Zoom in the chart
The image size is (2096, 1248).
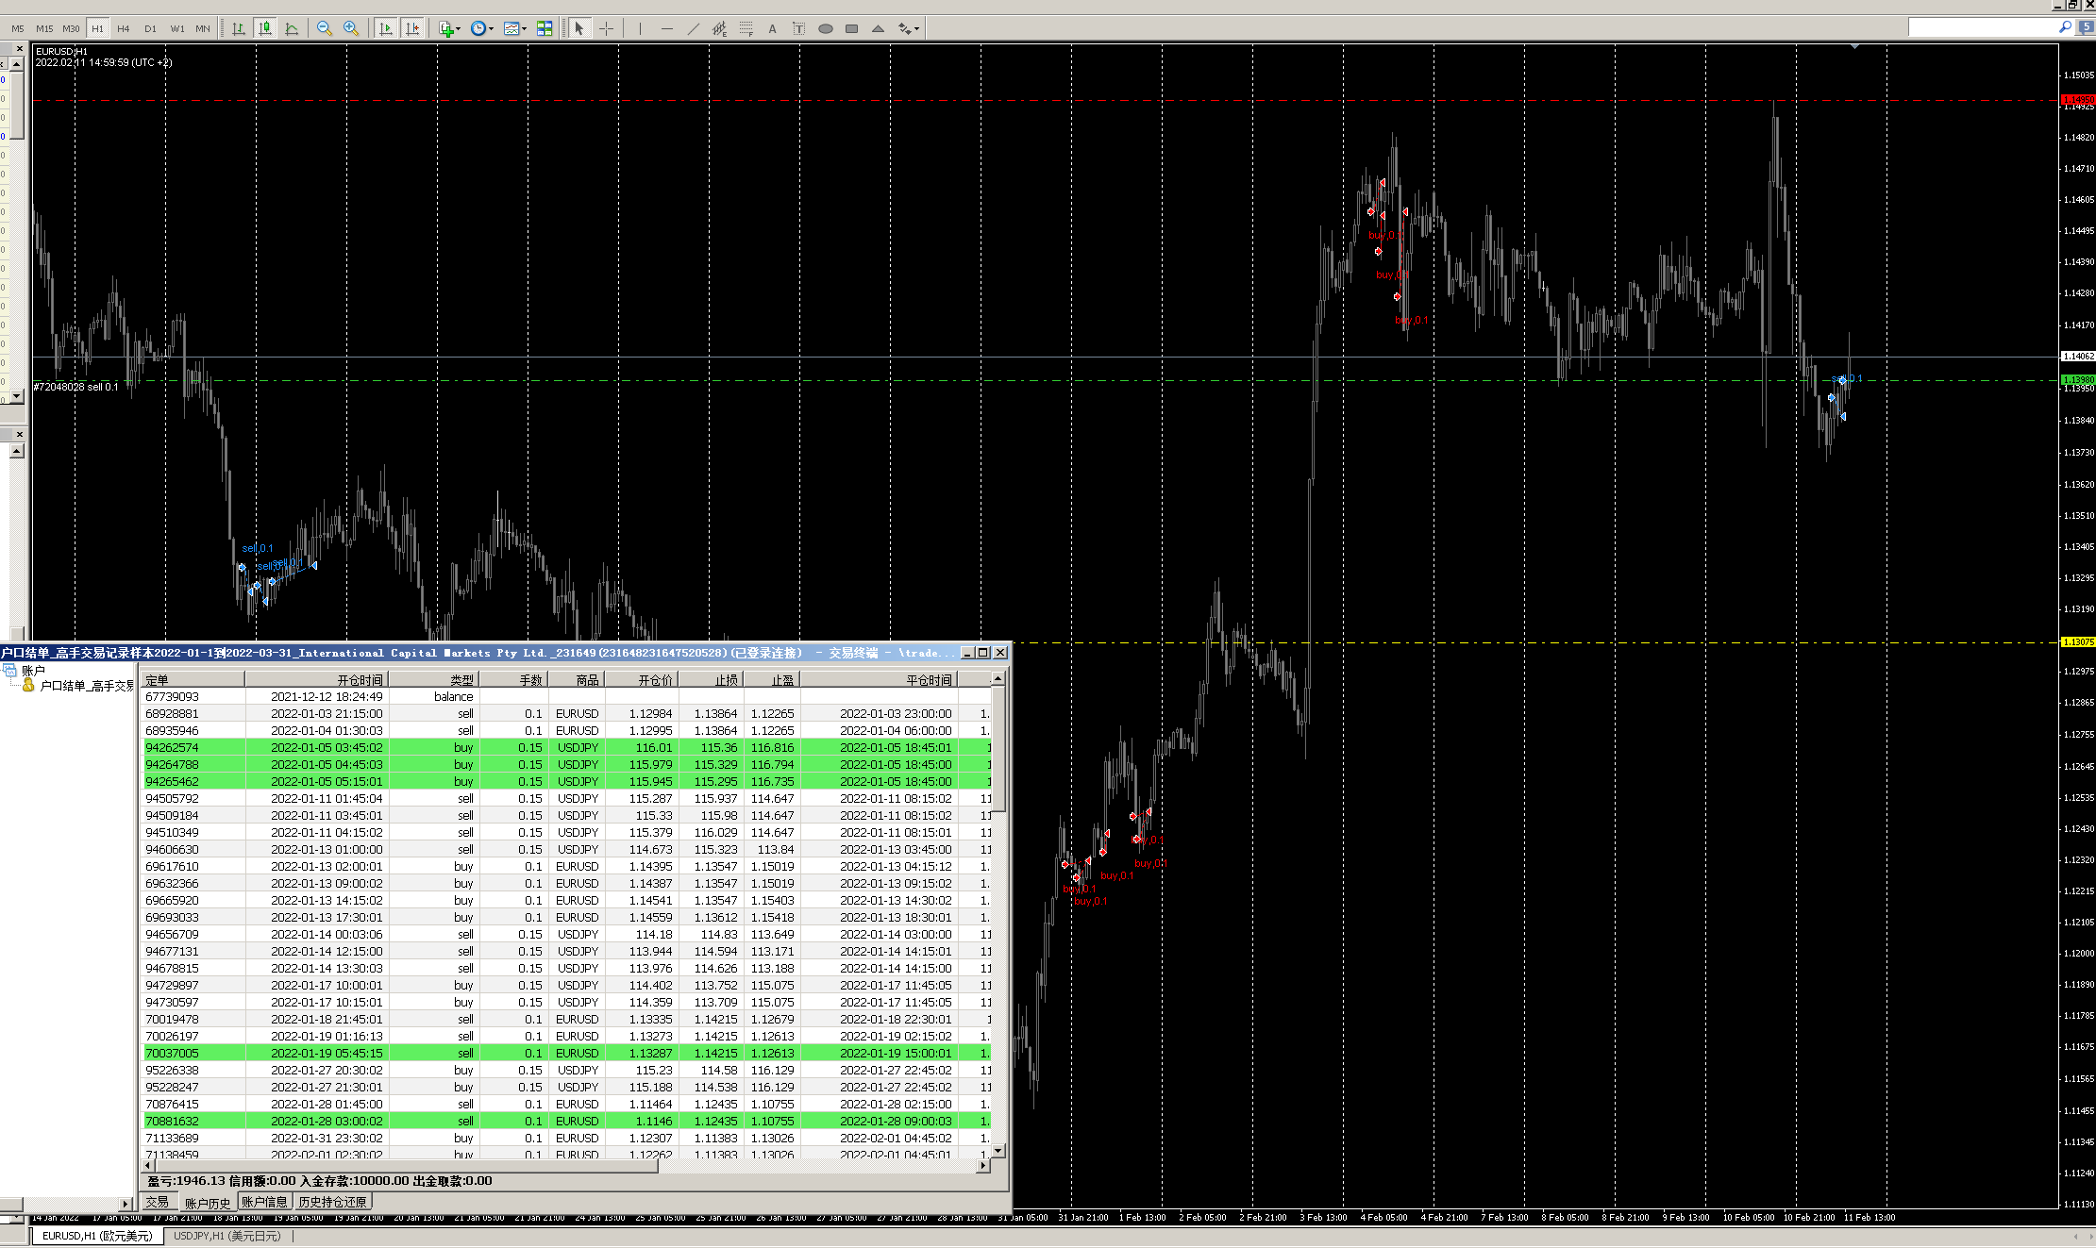pos(351,28)
